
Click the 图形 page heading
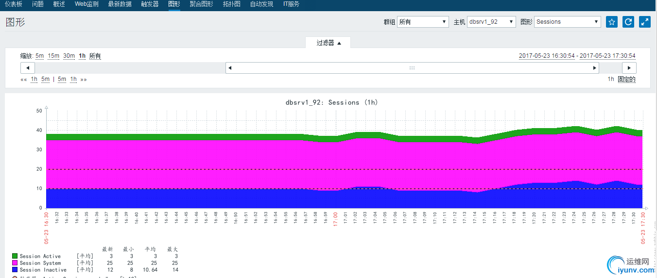pyautogui.click(x=15, y=22)
